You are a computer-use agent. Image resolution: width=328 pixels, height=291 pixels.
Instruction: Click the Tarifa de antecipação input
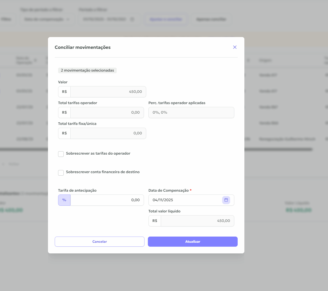tap(107, 200)
